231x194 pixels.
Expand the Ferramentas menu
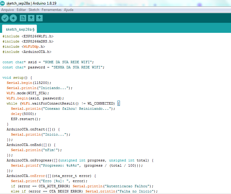(x=51, y=10)
